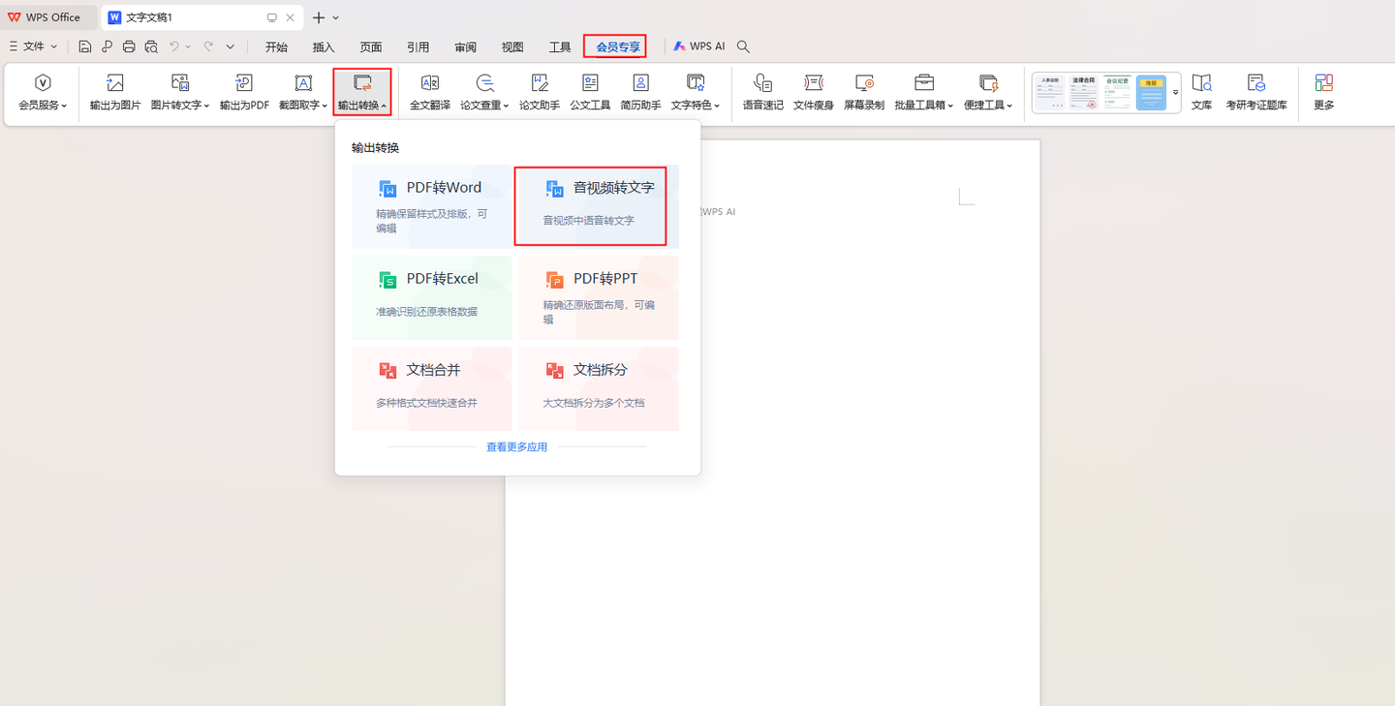The height and width of the screenshot is (706, 1395).
Task: Click the 查看更多应用 link
Action: tap(516, 447)
